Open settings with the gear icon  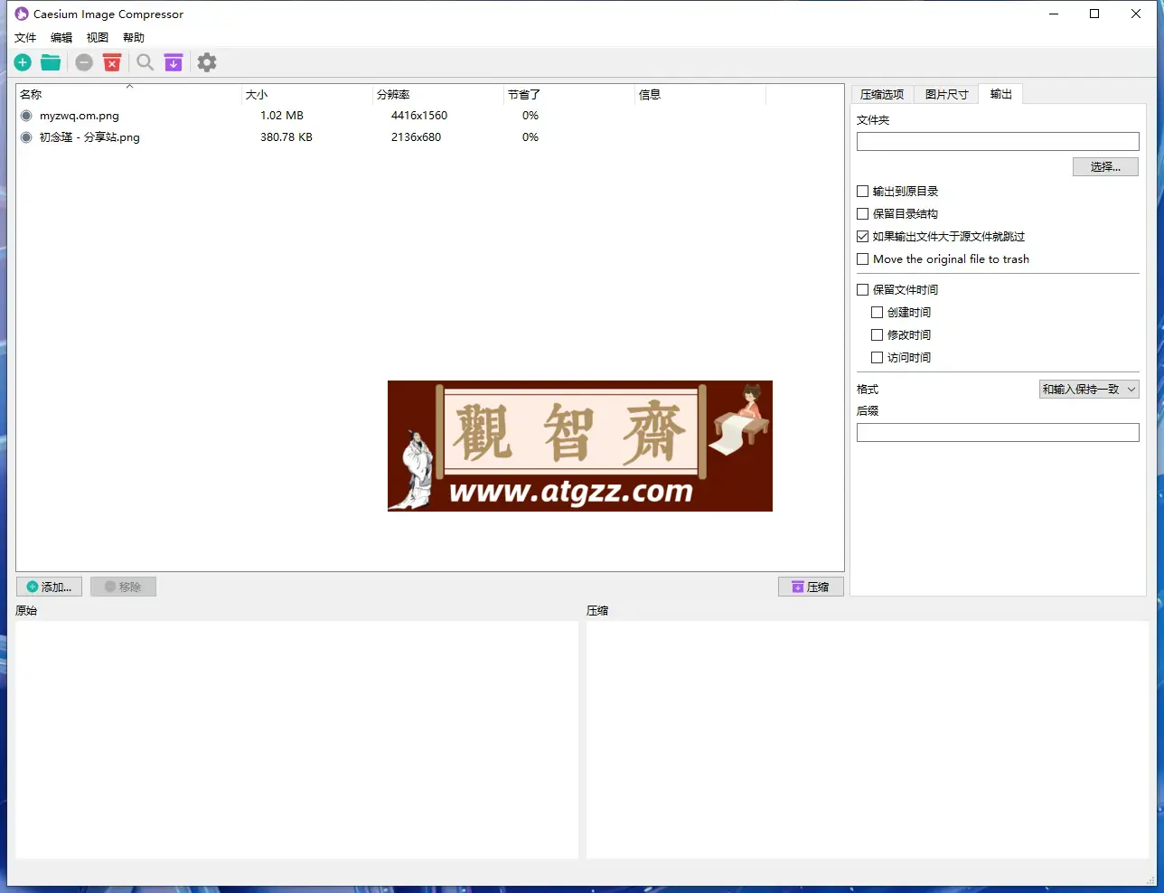coord(207,62)
